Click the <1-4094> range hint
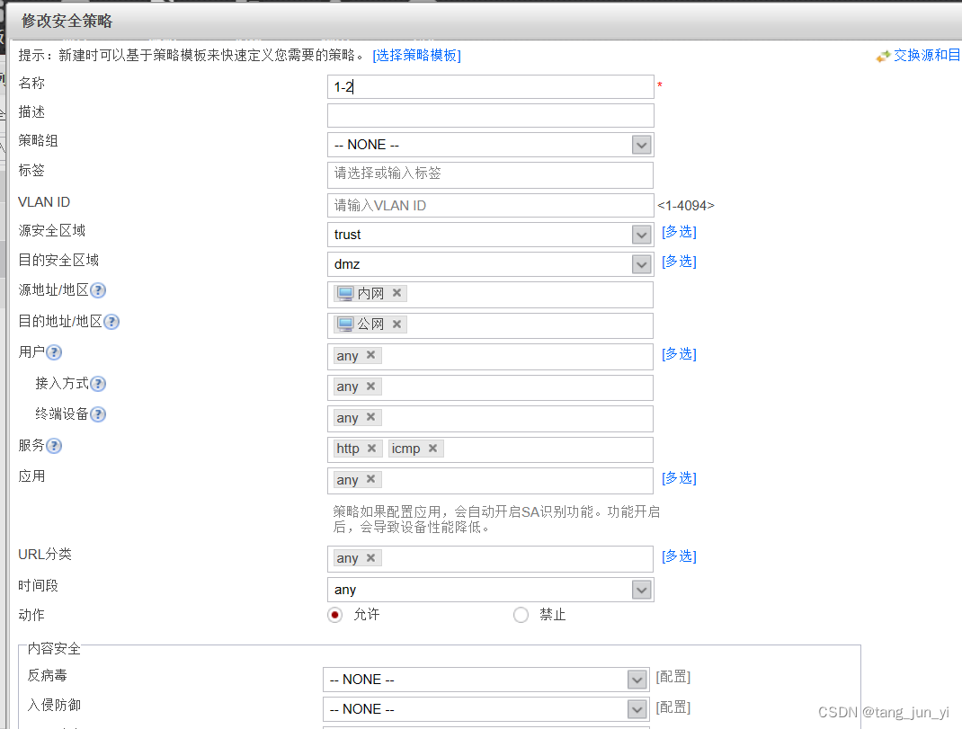Screen dimensions: 962x729 [x=686, y=206]
